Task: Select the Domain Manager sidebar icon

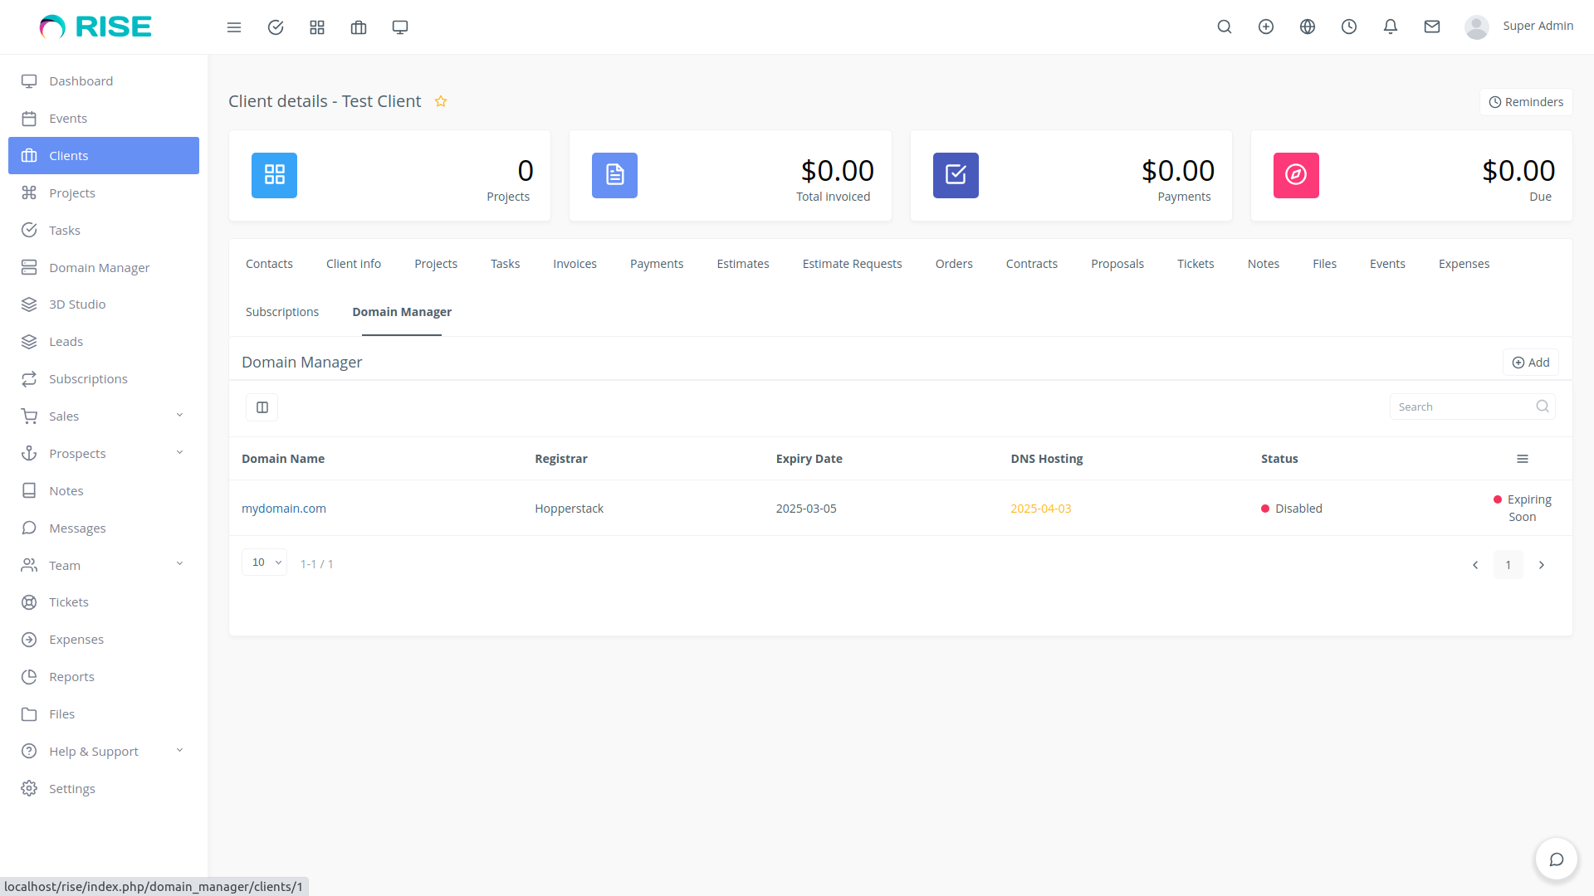Action: tap(30, 267)
